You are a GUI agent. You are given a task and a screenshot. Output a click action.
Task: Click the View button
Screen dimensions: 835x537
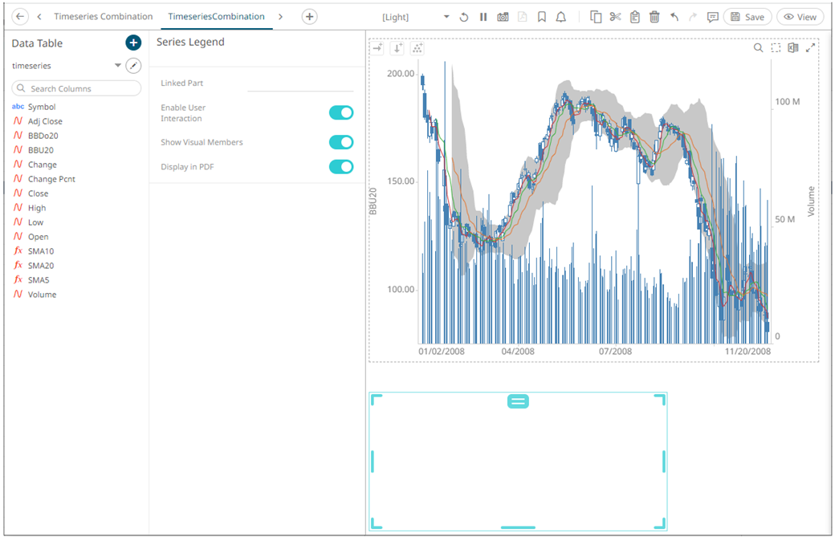pyautogui.click(x=800, y=17)
